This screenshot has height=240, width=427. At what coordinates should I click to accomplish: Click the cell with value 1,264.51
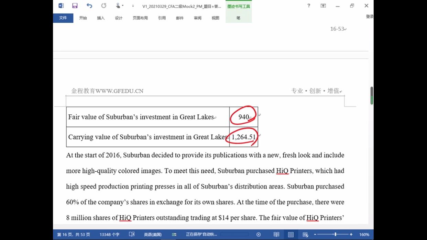244,137
